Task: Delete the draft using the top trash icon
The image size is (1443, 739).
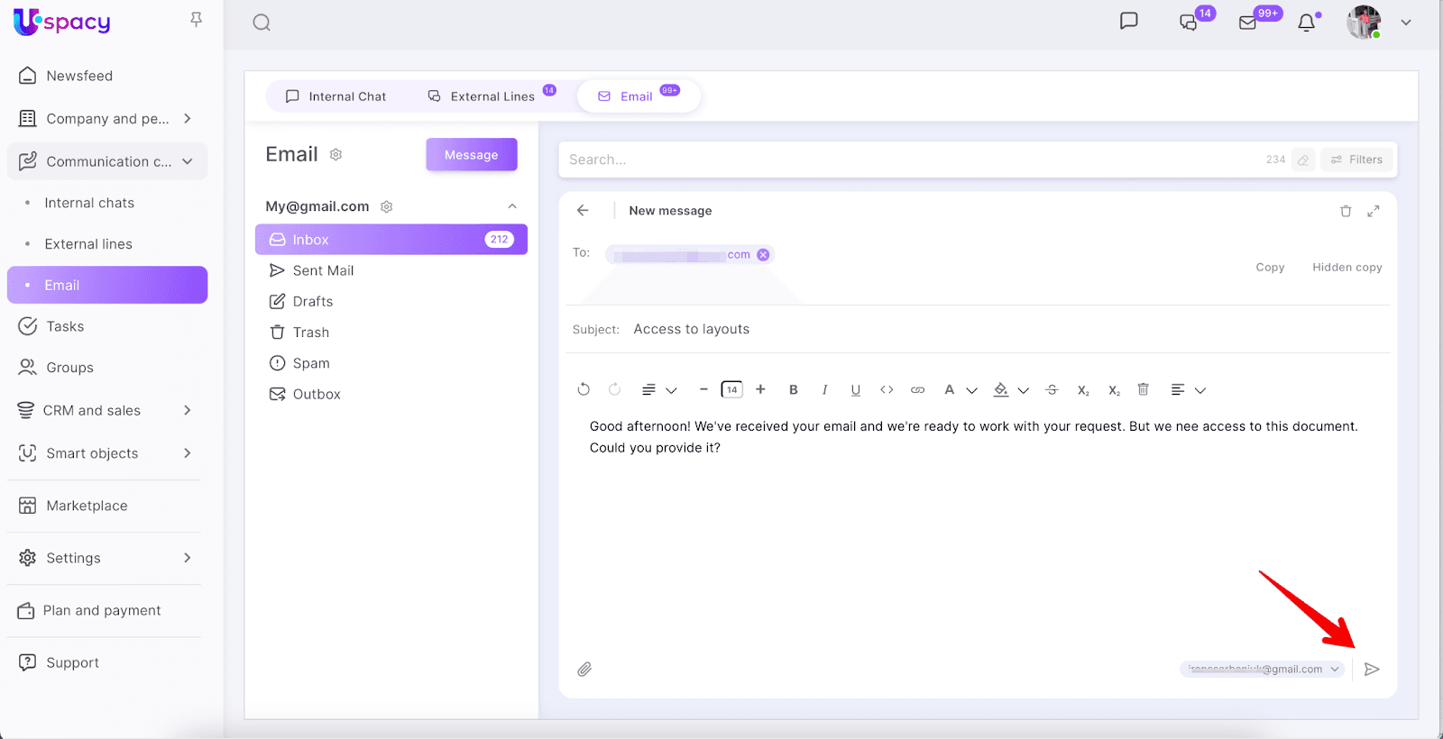Action: click(x=1346, y=211)
